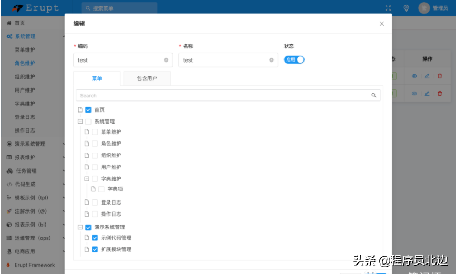
Task: Select 登录日志 label in the tree
Action: point(111,202)
